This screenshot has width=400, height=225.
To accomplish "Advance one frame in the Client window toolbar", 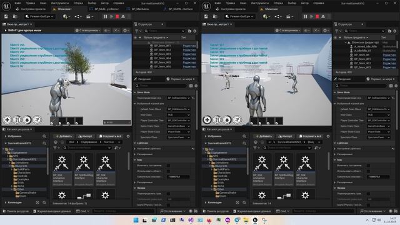I will pyautogui.click(x=111, y=16).
